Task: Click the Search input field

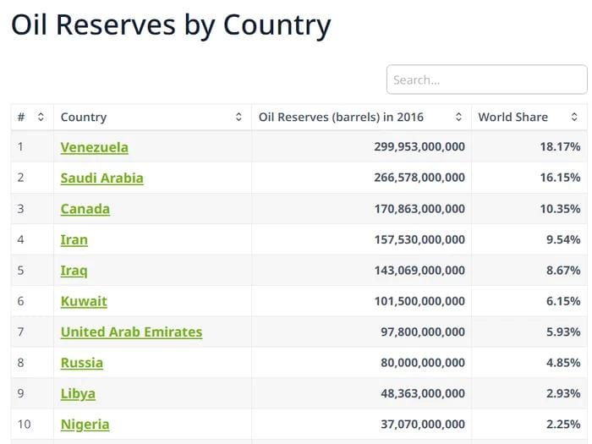Action: click(486, 80)
